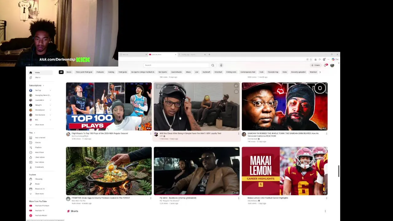
Task: Open a new browser tab with plus
Action: click(x=209, y=55)
